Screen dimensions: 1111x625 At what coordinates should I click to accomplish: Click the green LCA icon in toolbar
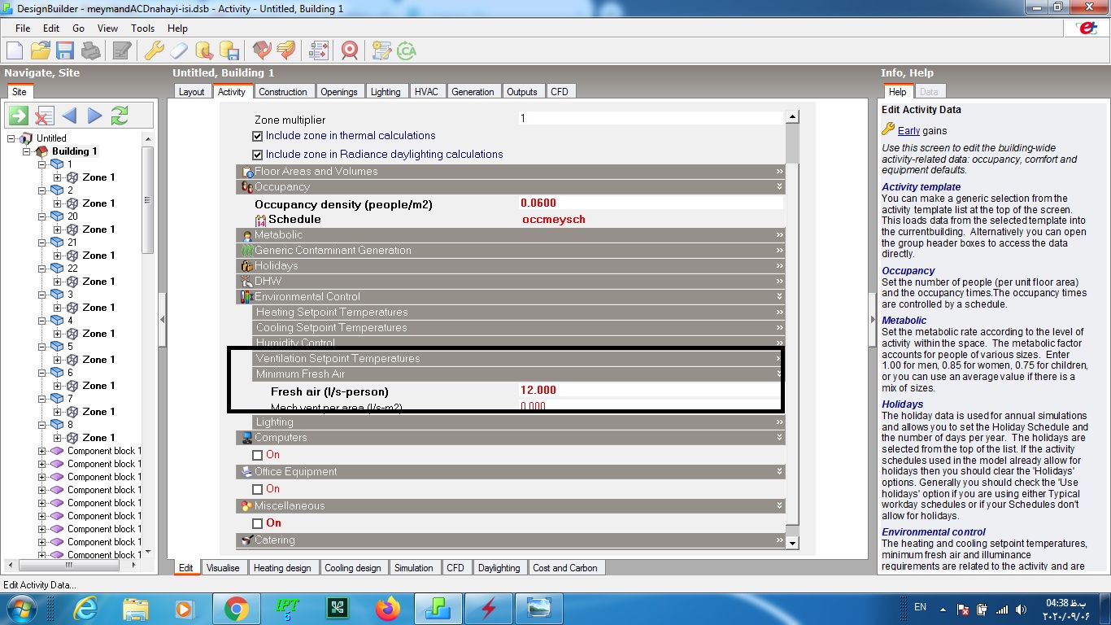[x=407, y=50]
